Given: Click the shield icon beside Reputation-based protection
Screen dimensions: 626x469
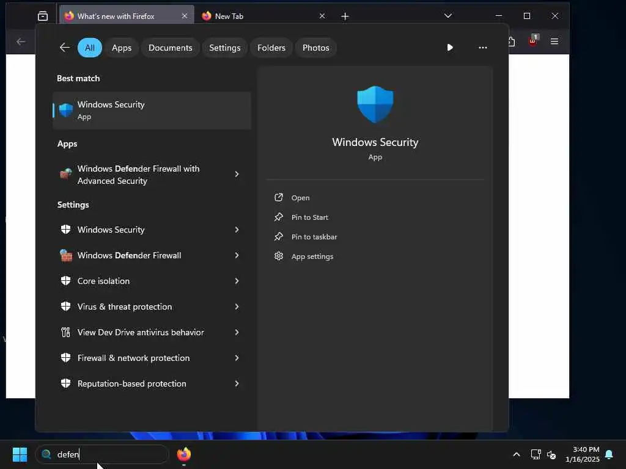Looking at the screenshot, I should click(66, 384).
